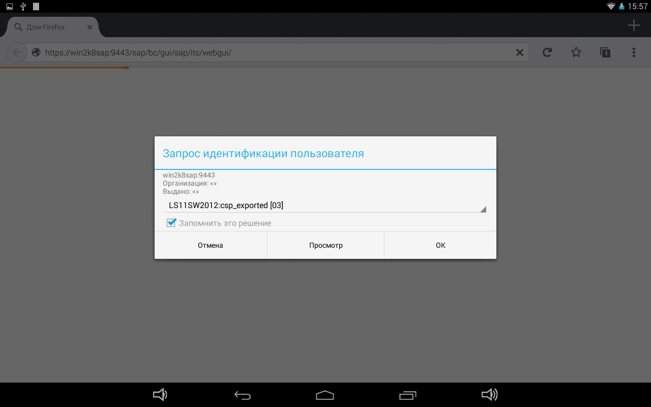Click the reload page icon
This screenshot has height=407, width=651.
point(547,52)
